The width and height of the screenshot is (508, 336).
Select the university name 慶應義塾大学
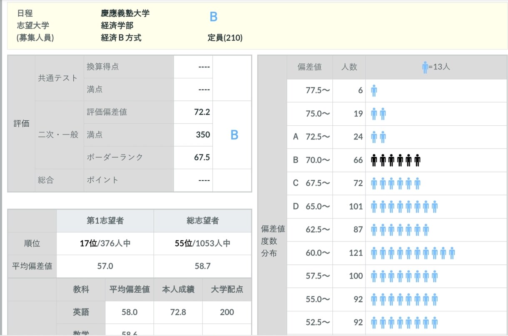click(125, 13)
